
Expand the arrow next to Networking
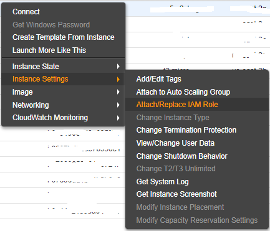[x=118, y=105]
